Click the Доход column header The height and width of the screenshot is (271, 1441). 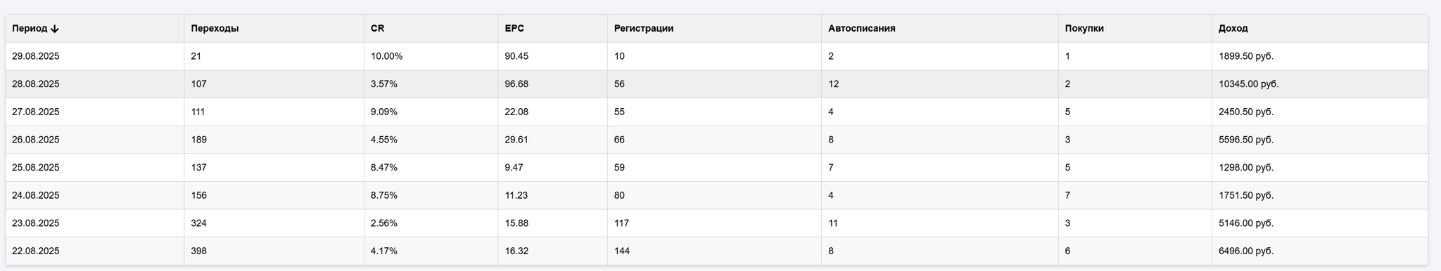tap(1233, 29)
